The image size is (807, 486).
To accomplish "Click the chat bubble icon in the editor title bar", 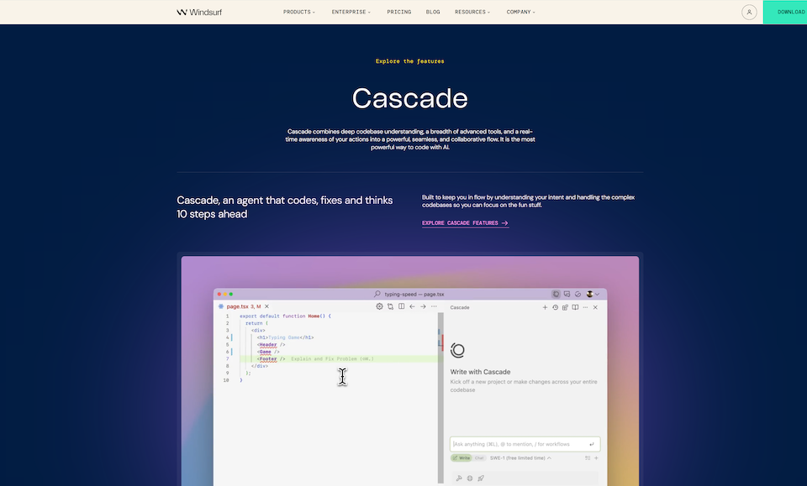I will (567, 295).
